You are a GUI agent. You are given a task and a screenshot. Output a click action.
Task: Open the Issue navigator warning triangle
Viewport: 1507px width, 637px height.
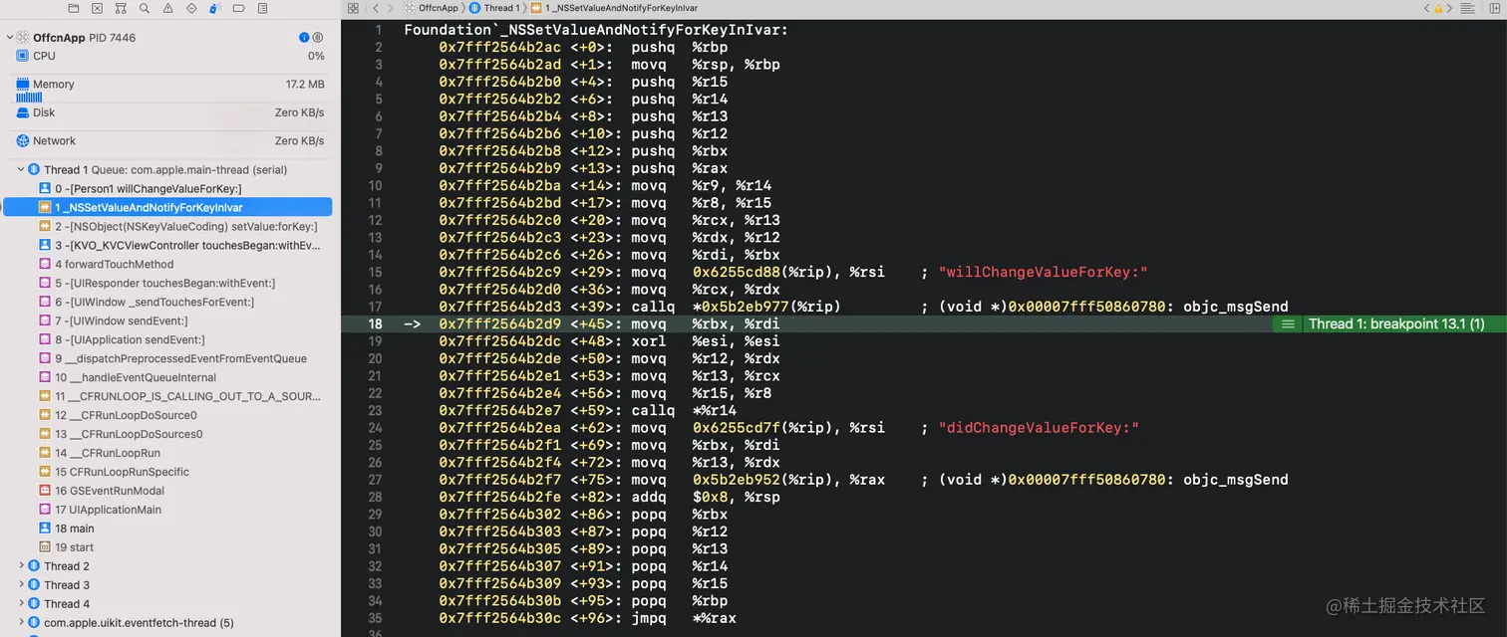(x=168, y=8)
